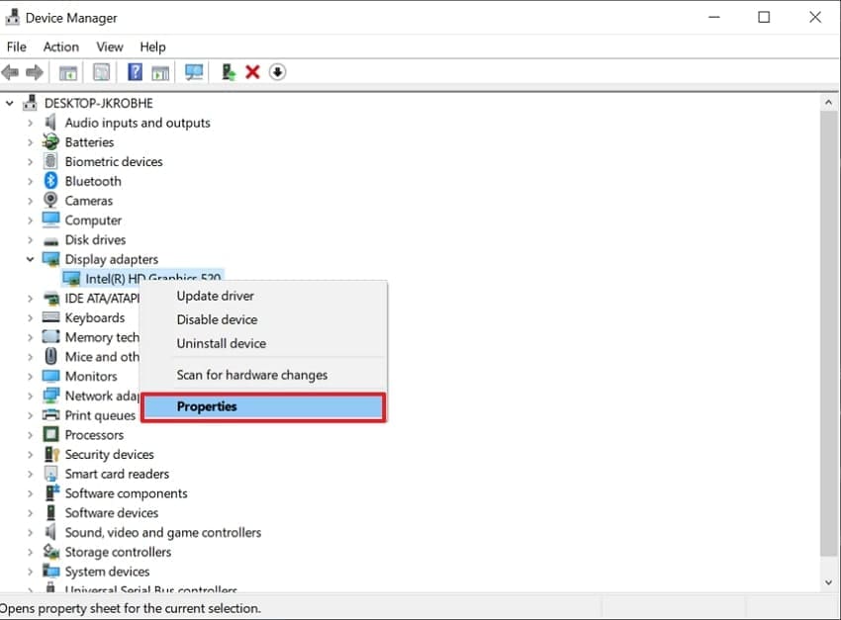
Task: Click the Show/Hide console tree toolbar icon
Action: [x=68, y=72]
